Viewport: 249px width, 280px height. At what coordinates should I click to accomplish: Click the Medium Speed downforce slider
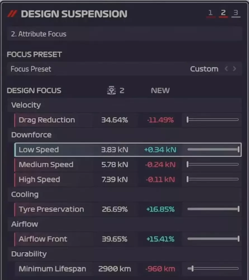coord(213,164)
